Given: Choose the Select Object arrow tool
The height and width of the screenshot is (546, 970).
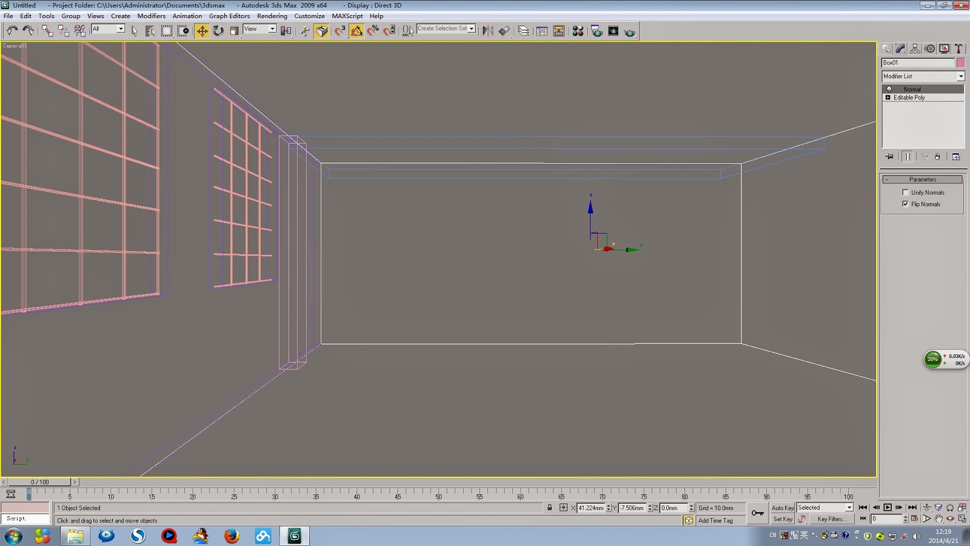Looking at the screenshot, I should click(x=134, y=31).
